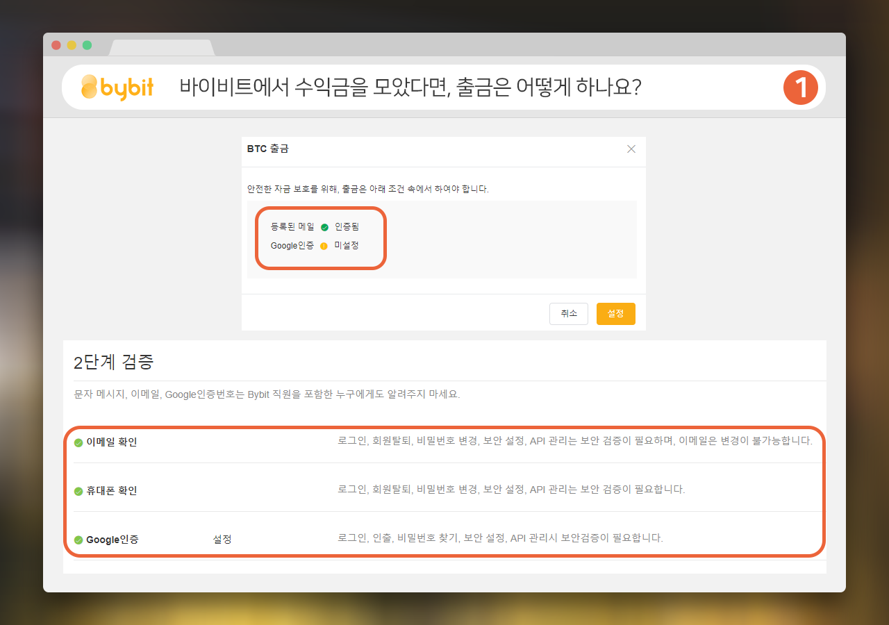Click the Bybit logo in the header
Viewport: 889px width, 625px height.
coord(117,87)
